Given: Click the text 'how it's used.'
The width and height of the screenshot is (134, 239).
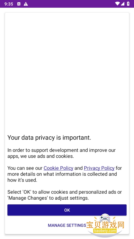Looking at the screenshot, I should pyautogui.click(x=22, y=180).
